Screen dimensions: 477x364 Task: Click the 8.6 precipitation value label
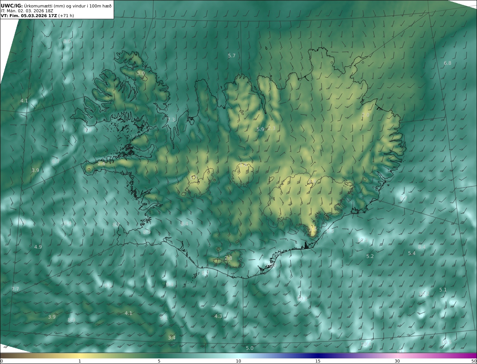pyautogui.click(x=67, y=41)
